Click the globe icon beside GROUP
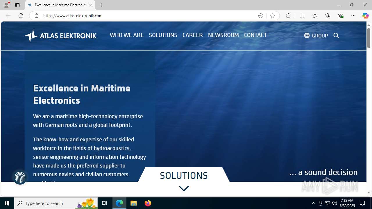This screenshot has width=372, height=209. 307,35
